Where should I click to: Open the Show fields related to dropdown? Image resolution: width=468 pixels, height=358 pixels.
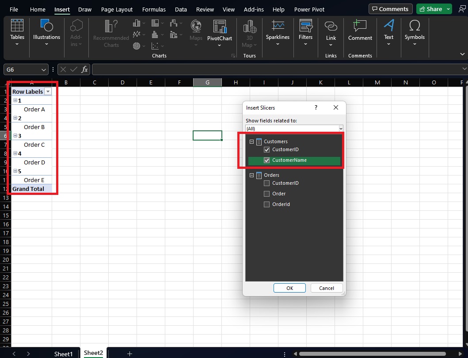click(342, 128)
